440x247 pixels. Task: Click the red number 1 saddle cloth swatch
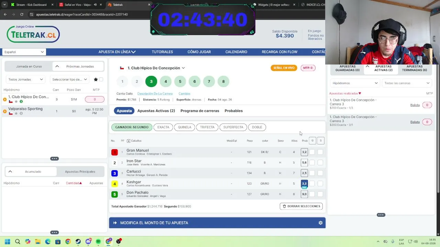click(x=114, y=152)
